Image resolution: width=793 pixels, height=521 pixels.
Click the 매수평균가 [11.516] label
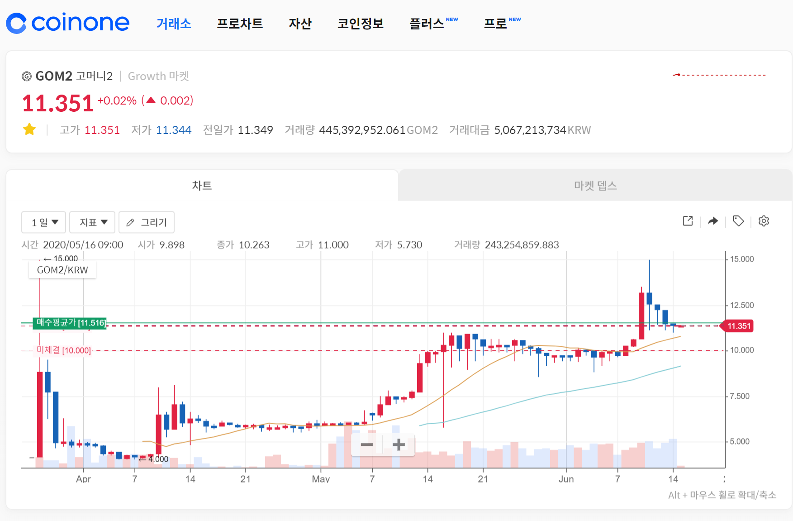(70, 323)
